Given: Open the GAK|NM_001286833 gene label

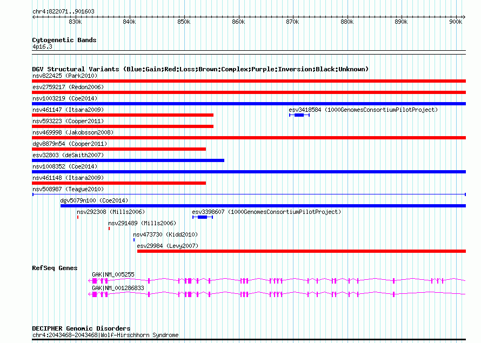Looking at the screenshot, I should (118, 288).
